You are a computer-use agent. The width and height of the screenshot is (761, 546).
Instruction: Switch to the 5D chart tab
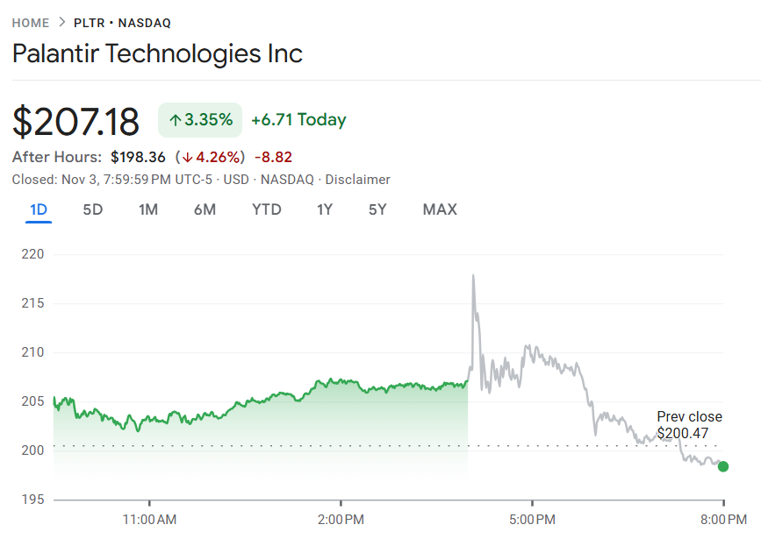[92, 209]
